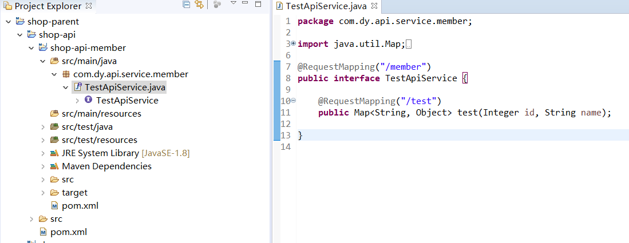629x243 pixels.
Task: Expand the src/test/resources folder
Action: (43, 140)
